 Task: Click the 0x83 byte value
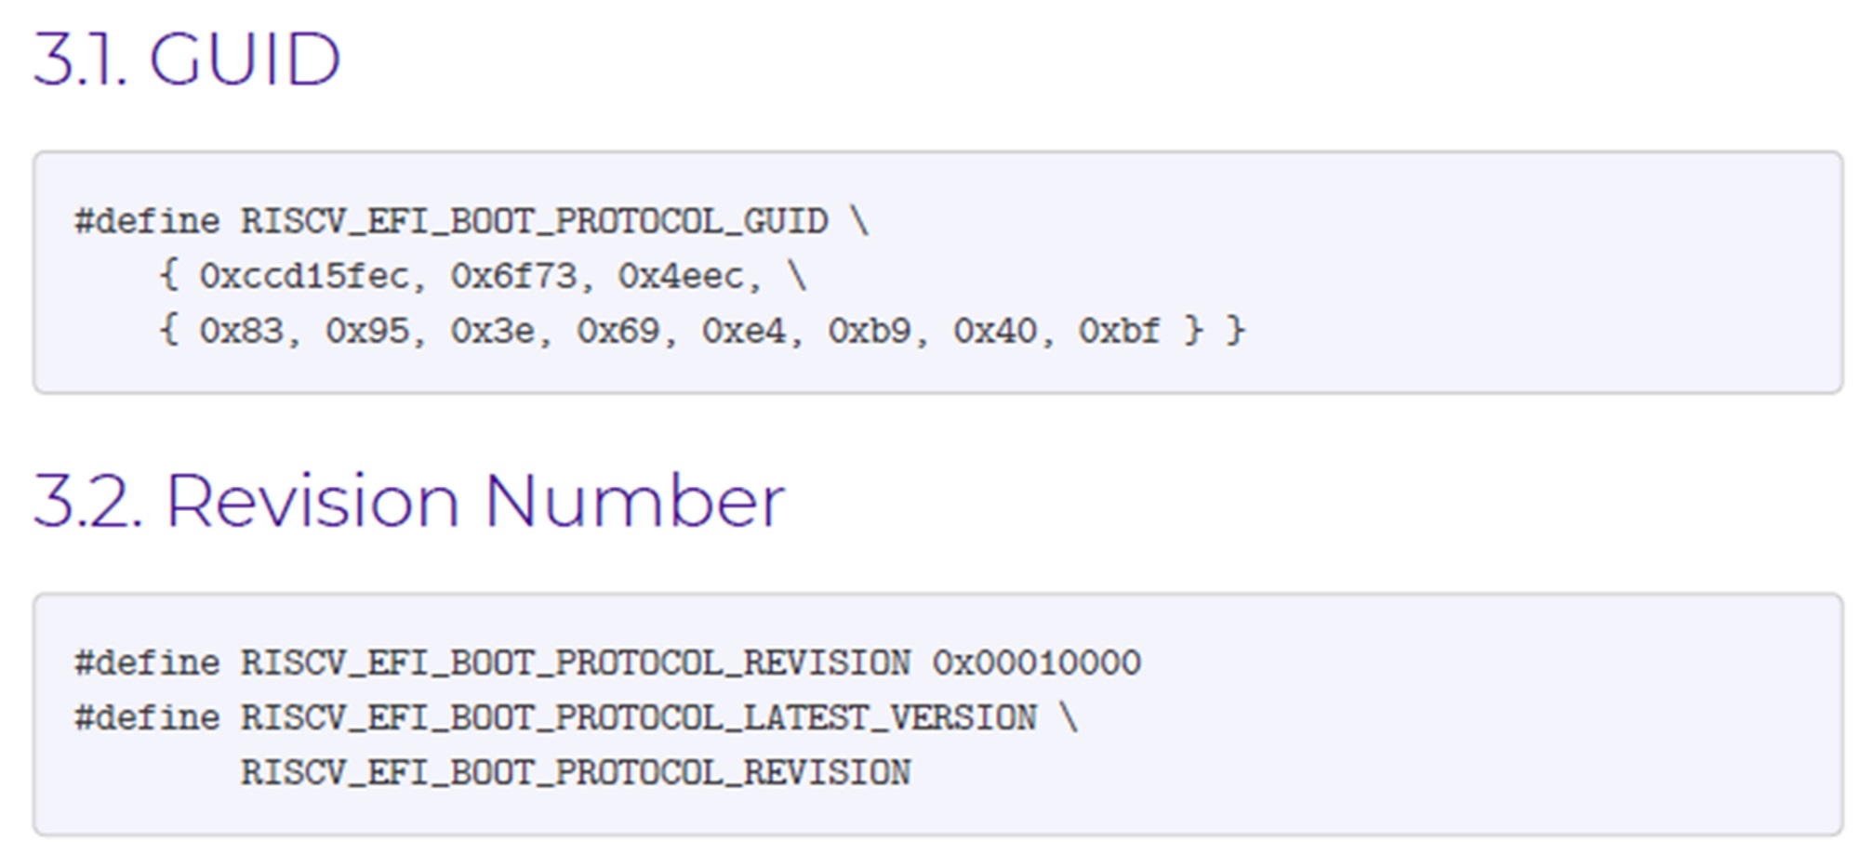241,332
